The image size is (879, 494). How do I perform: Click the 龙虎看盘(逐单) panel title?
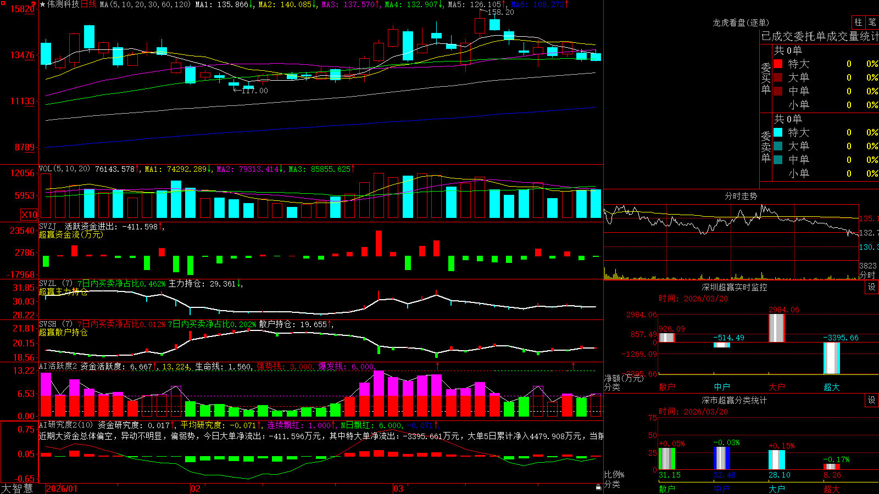pos(741,23)
